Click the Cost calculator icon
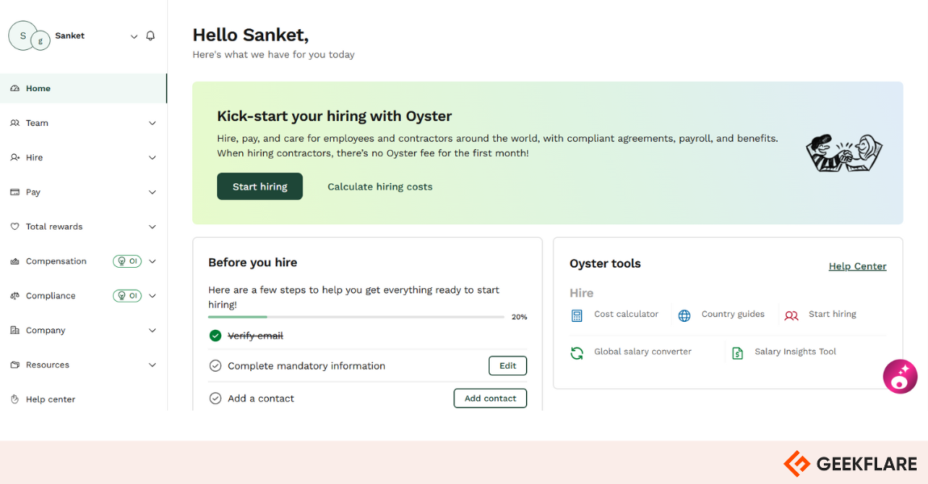 pyautogui.click(x=576, y=315)
